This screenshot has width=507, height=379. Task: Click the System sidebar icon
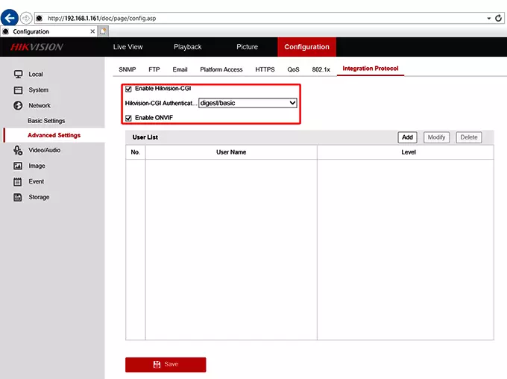18,90
